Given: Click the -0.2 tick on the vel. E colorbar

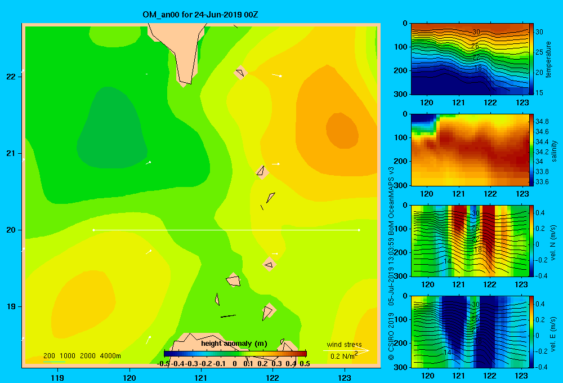Looking at the screenshot, I should coord(541,351).
